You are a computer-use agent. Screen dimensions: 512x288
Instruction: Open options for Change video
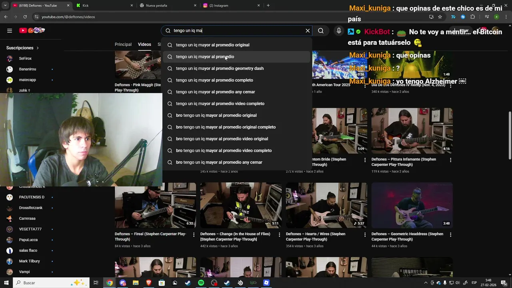[x=279, y=234]
